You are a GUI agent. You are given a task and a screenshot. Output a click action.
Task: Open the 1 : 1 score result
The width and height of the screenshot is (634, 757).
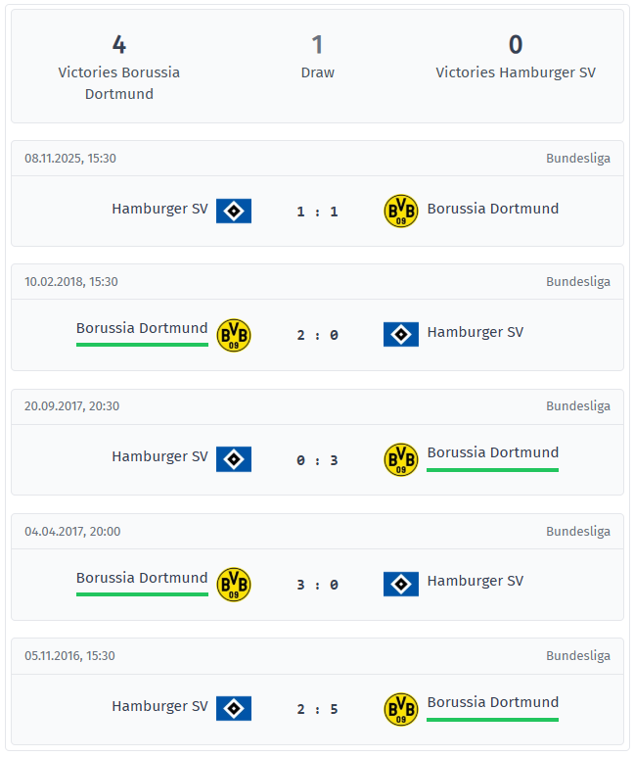click(317, 212)
